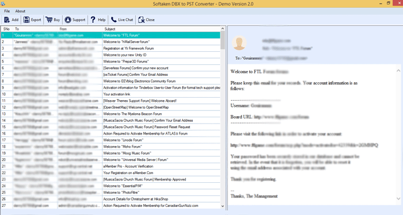The height and width of the screenshot is (215, 403).
Task: Sort by the Subject column header
Action: 161,29
